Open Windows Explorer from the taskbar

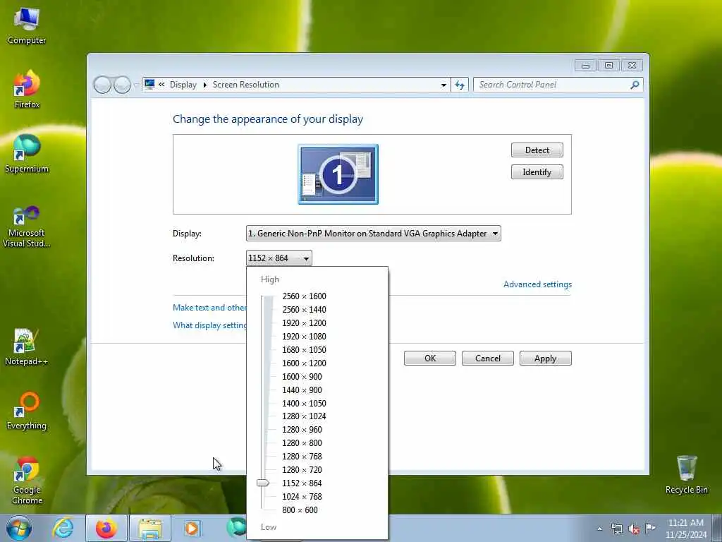pyautogui.click(x=150, y=528)
